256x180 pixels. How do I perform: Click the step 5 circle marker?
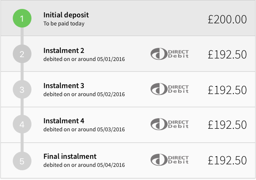point(22,161)
